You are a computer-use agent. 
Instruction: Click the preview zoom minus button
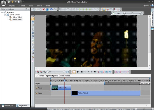(124, 13)
